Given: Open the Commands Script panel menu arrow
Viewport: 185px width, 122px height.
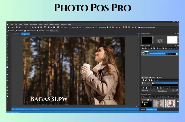Looking at the screenshot, I should click(x=175, y=94).
